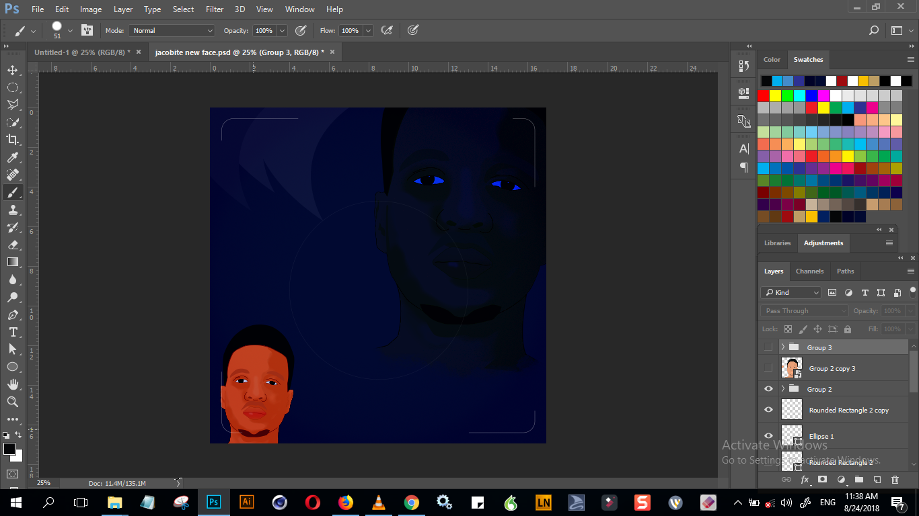Open Firefox from the taskbar
Viewport: 919px width, 516px height.
pyautogui.click(x=346, y=502)
